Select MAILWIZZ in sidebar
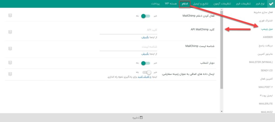The width and height of the screenshot is (275, 122). click(x=267, y=112)
